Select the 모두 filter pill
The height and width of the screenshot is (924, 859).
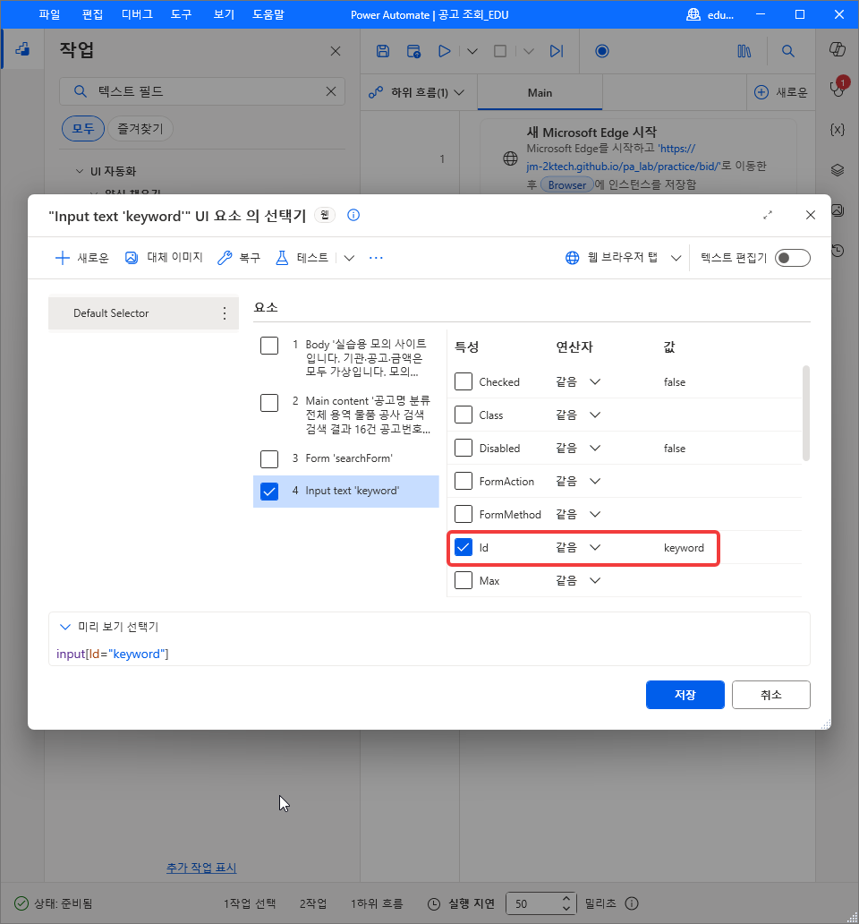pyautogui.click(x=83, y=128)
